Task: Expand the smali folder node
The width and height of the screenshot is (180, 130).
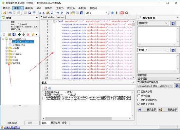Action: point(7,60)
